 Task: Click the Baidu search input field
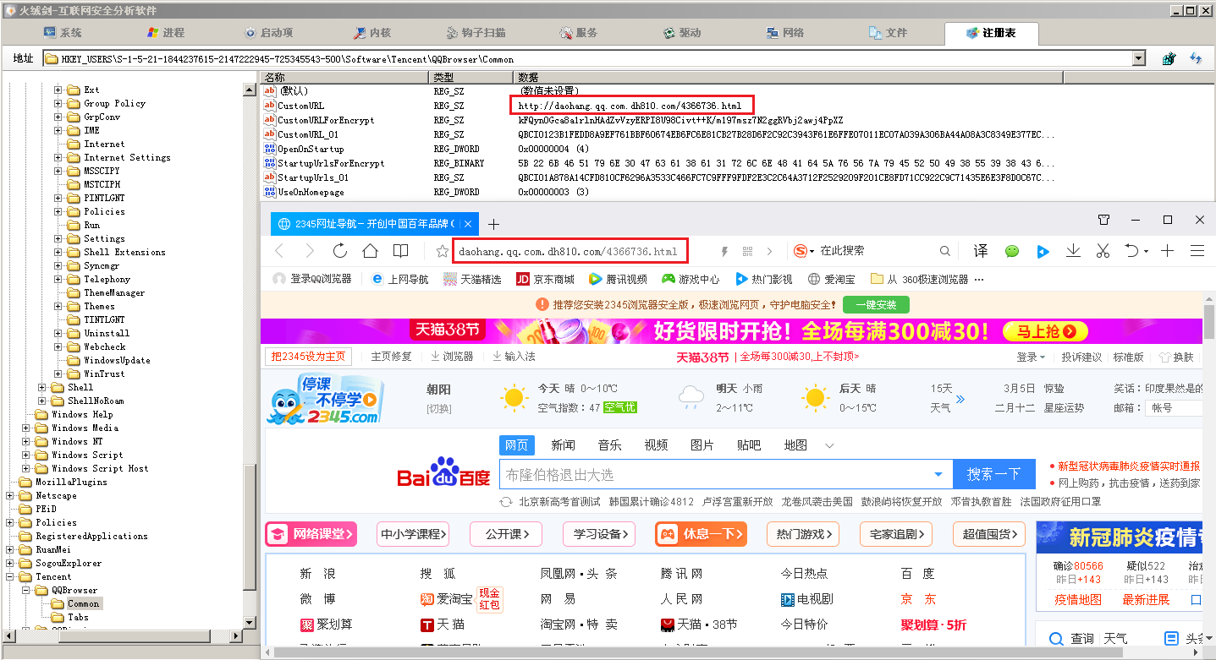coord(715,474)
